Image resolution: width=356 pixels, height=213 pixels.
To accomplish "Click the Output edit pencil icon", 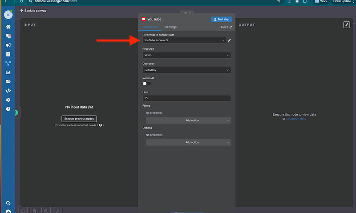I will (x=347, y=25).
